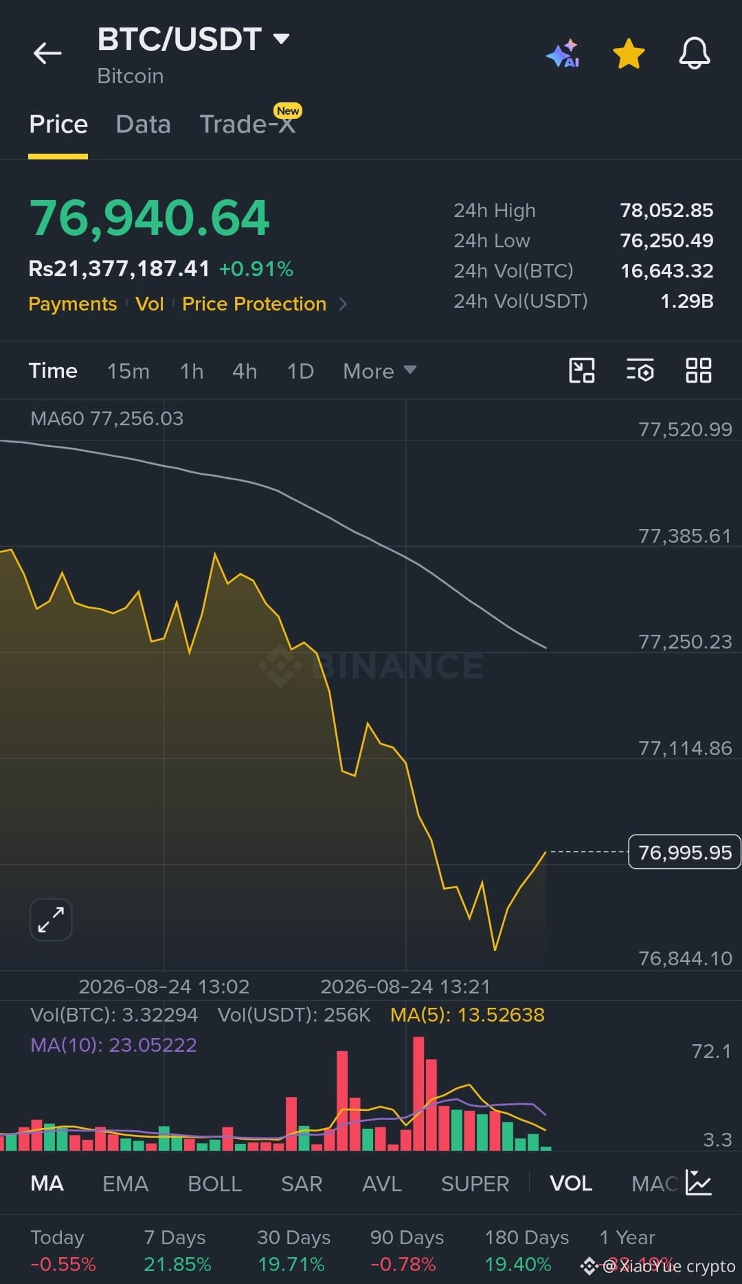
Task: Click the Today -0.55% performance
Action: pos(63,1250)
